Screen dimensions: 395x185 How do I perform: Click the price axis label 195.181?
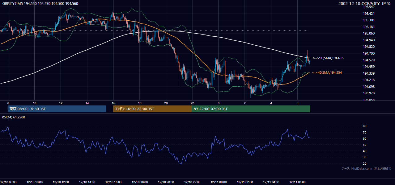pos(368,27)
